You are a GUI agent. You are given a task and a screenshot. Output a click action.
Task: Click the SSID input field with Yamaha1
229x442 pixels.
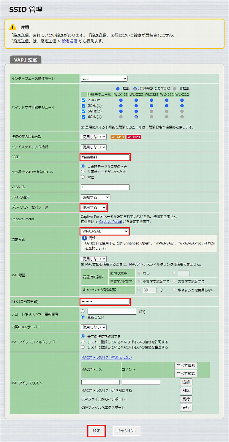[105, 157]
